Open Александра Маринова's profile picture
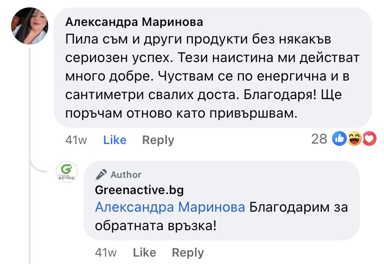The image size is (384, 264). click(30, 26)
